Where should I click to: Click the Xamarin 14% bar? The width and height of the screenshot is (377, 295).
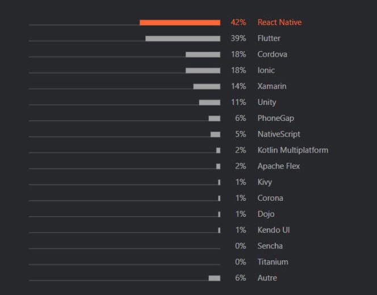(207, 86)
